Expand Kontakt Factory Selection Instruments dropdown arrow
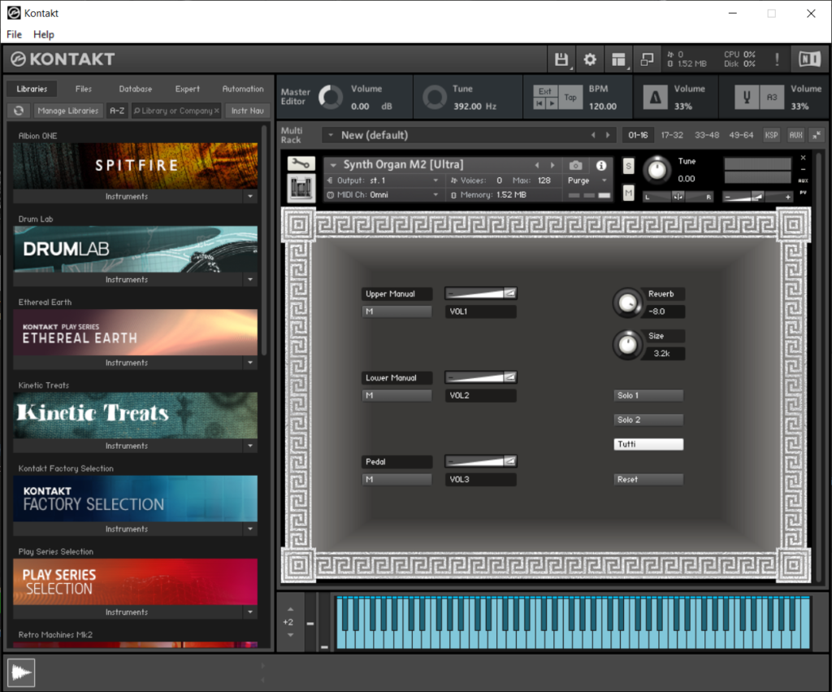This screenshot has width=832, height=692. tap(250, 529)
